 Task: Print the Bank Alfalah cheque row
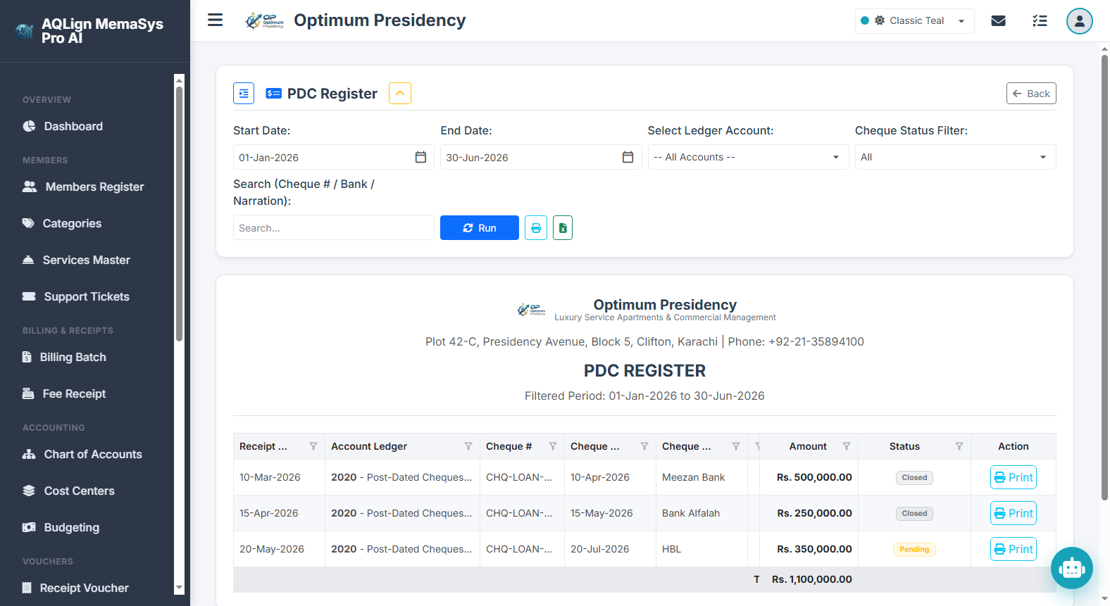1014,513
